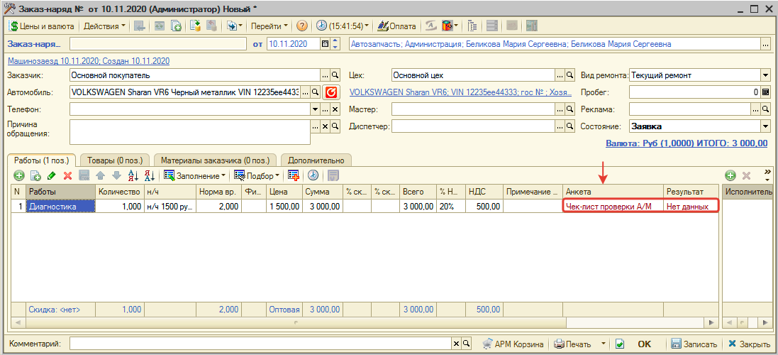The height and width of the screenshot is (355, 778).
Task: Switch to the Дополнительно tab
Action: click(x=316, y=160)
